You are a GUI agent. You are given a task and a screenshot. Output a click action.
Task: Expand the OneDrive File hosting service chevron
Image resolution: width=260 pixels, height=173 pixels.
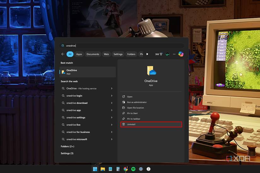(x=112, y=89)
